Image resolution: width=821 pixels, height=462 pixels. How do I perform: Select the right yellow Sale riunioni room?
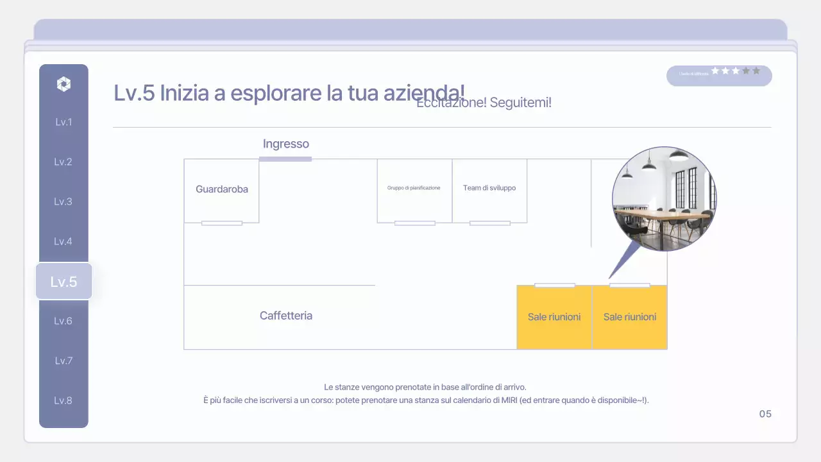point(629,316)
